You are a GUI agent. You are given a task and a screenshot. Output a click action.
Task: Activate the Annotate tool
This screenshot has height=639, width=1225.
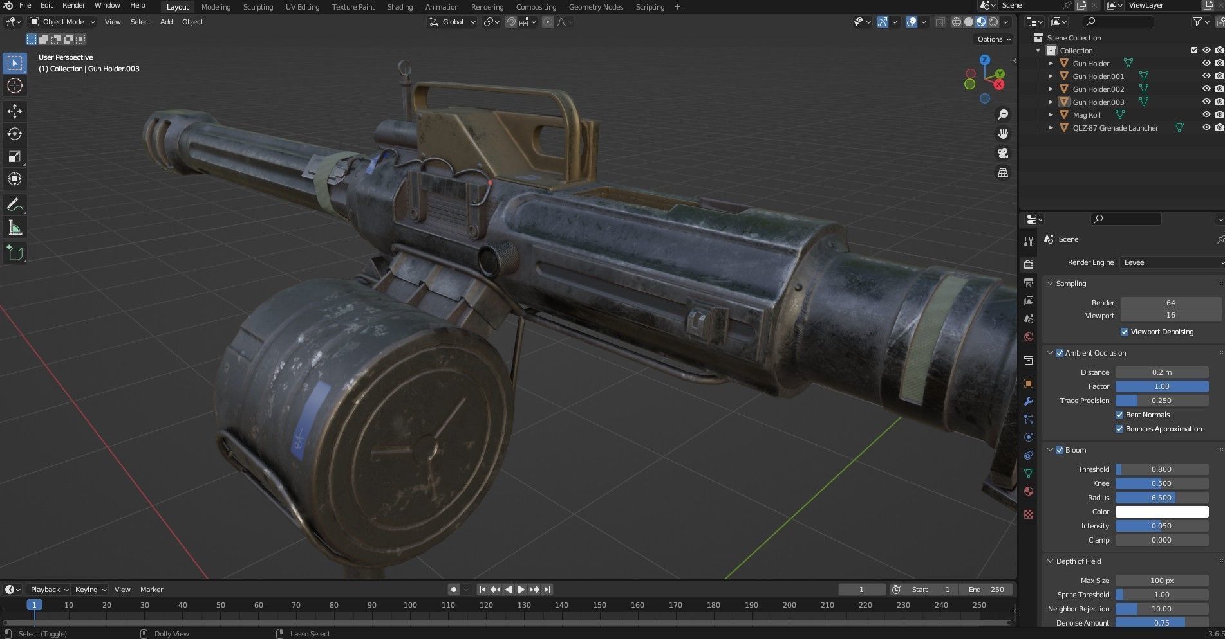(x=15, y=205)
